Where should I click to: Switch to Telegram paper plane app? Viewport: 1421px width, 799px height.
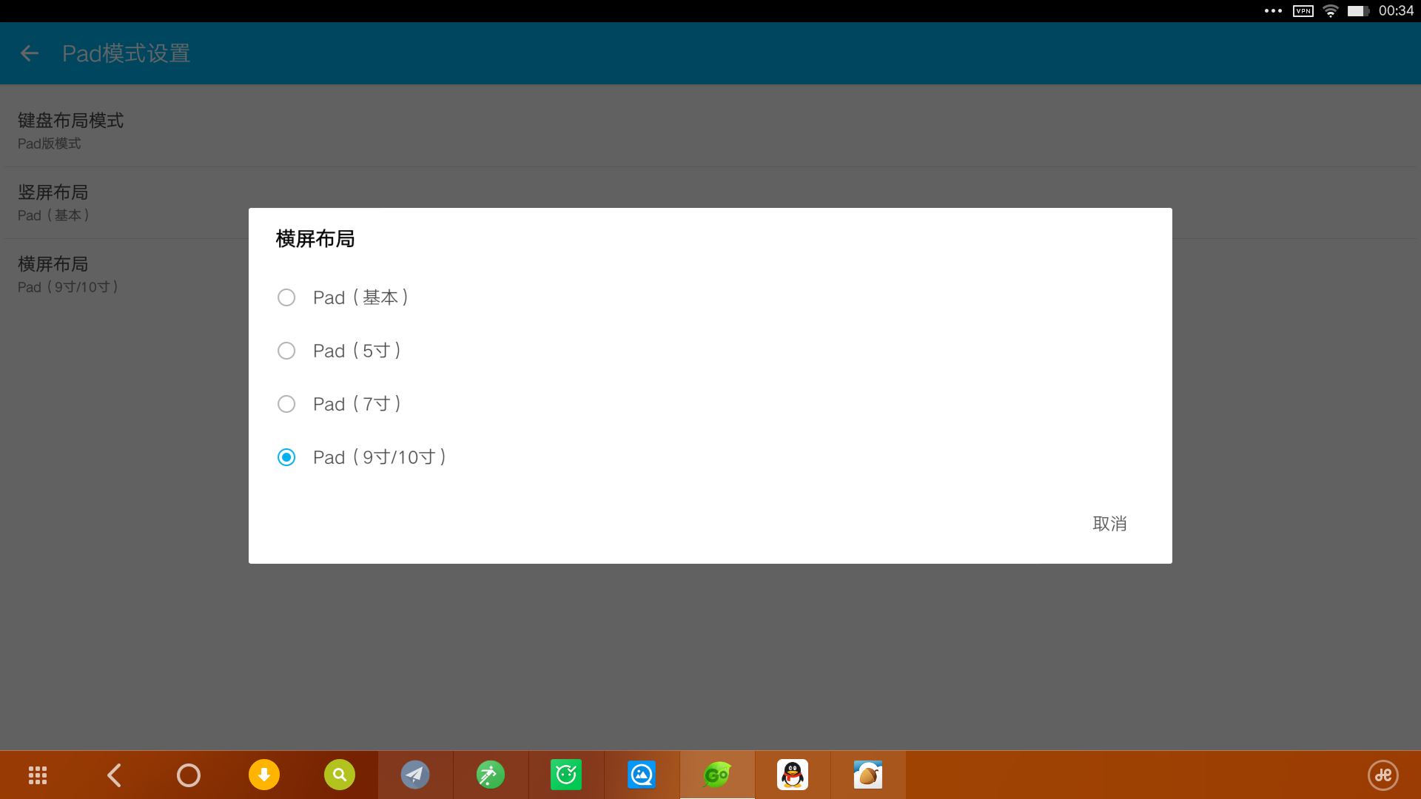(415, 775)
